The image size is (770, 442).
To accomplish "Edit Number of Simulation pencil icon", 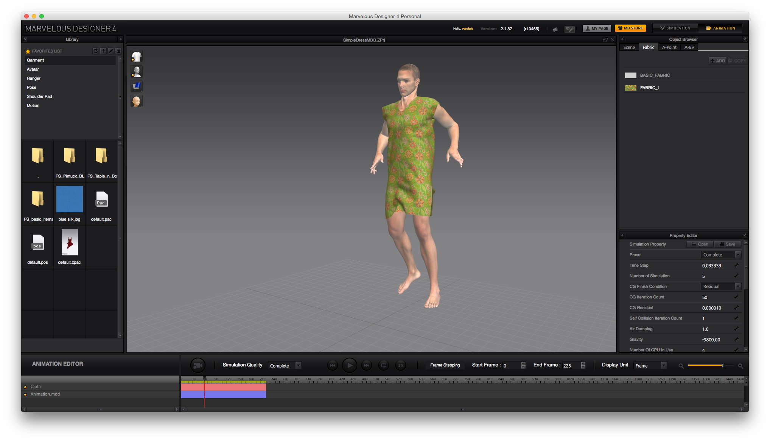I will [736, 276].
